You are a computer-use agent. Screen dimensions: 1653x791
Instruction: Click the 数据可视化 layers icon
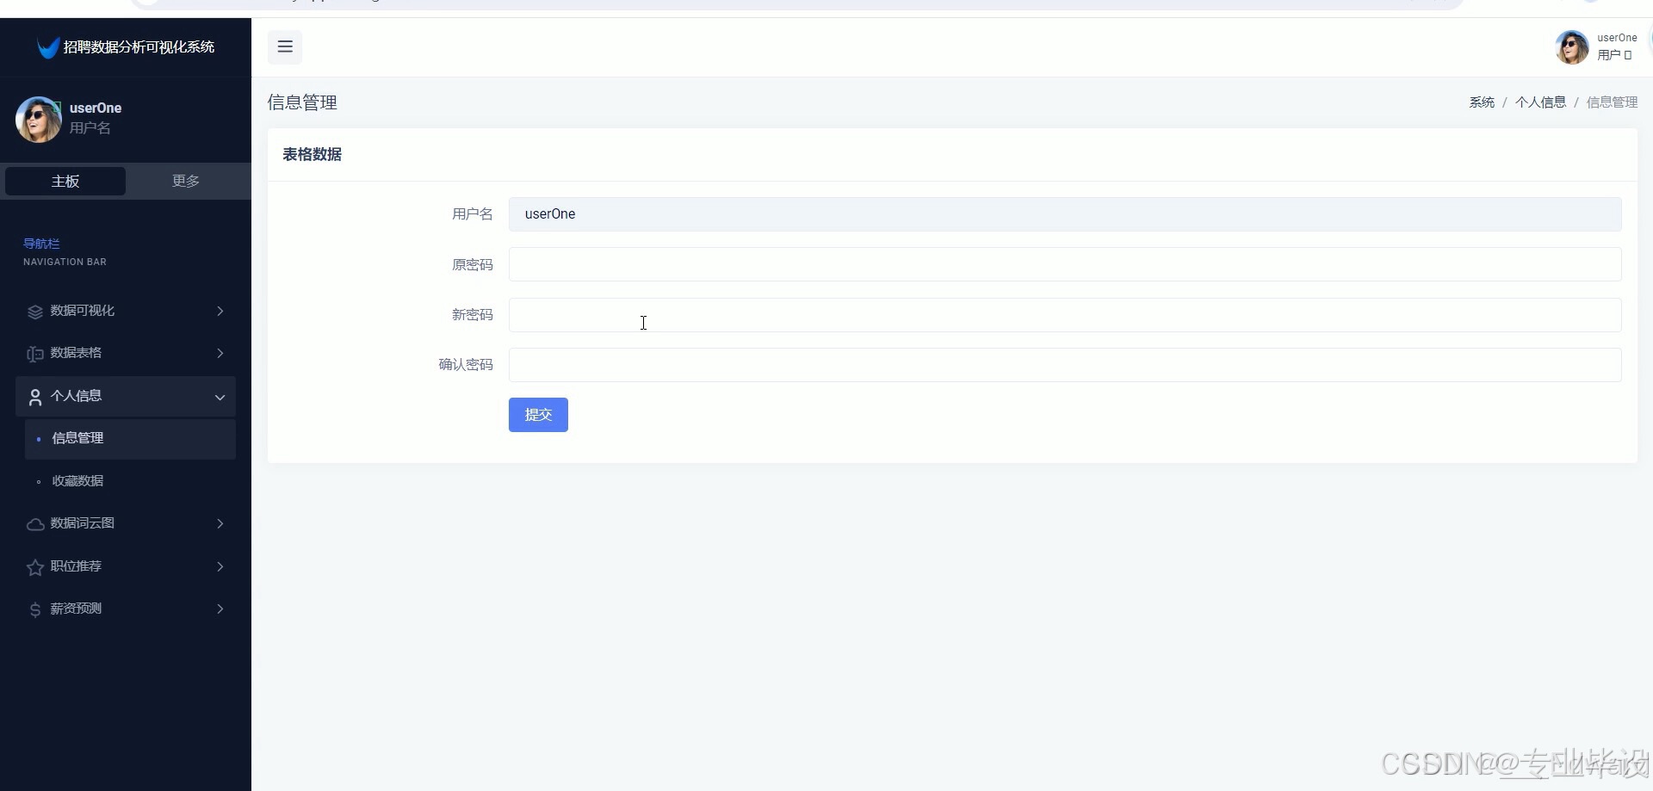35,312
